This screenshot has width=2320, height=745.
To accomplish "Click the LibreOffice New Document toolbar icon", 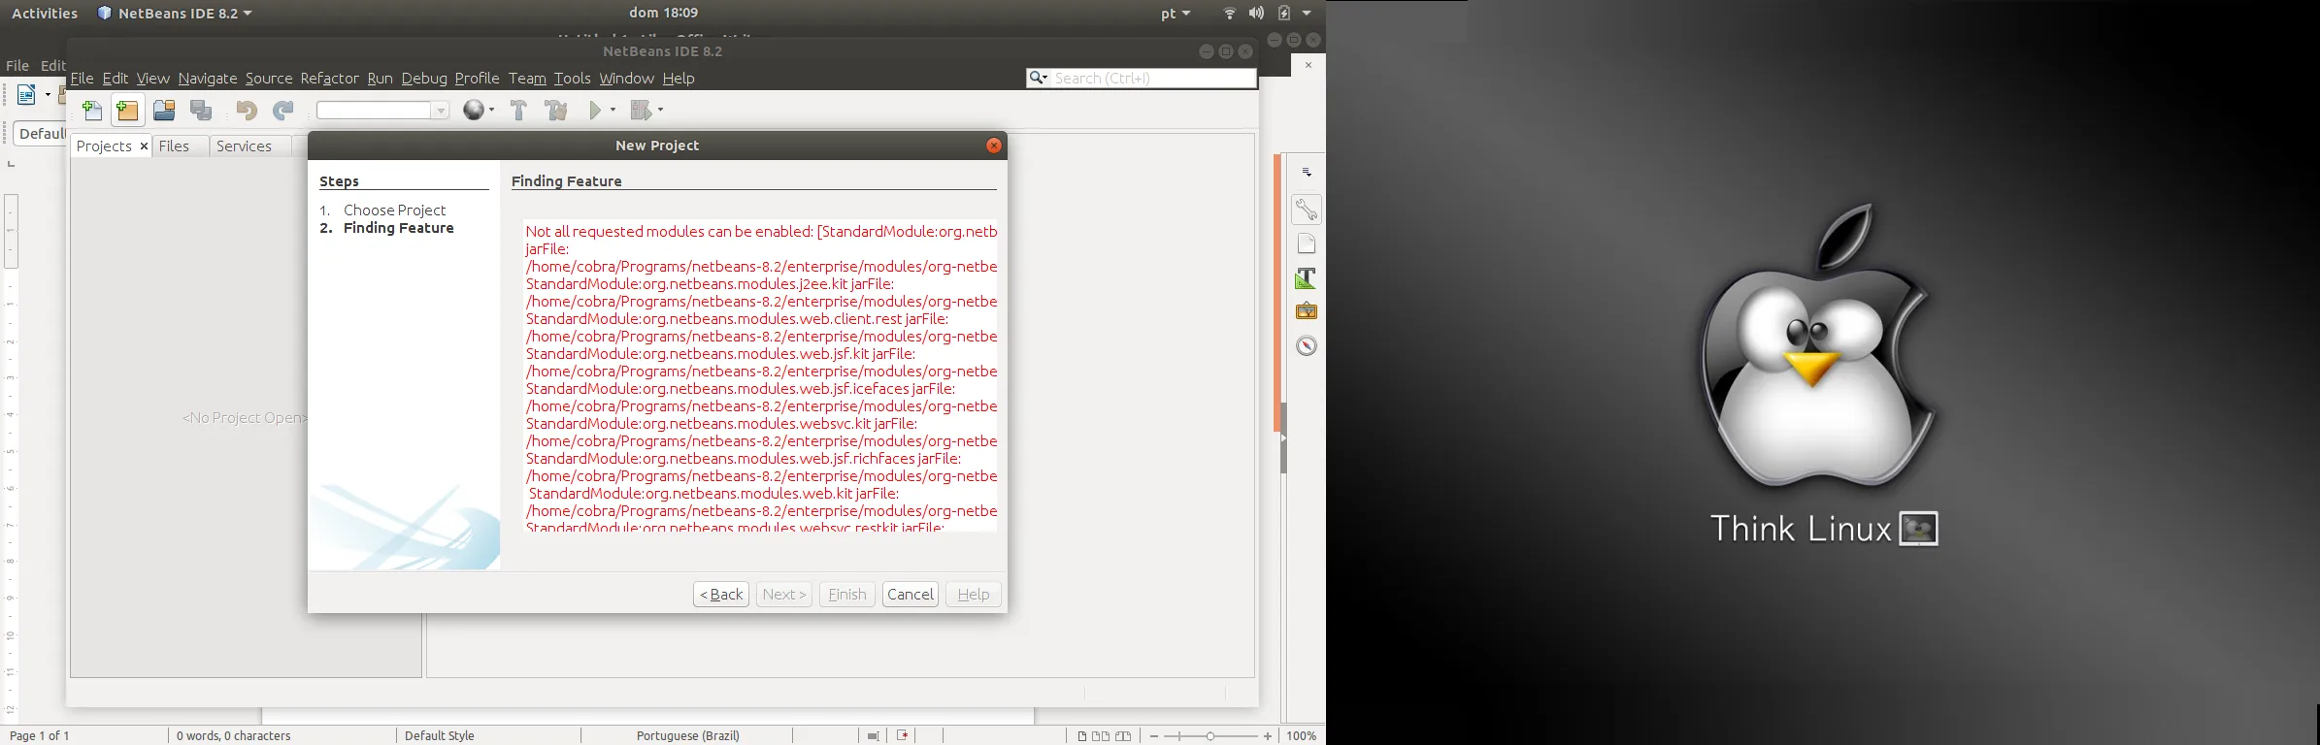I will 26,94.
